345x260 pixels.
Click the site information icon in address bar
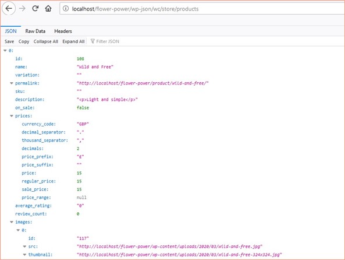pos(66,9)
